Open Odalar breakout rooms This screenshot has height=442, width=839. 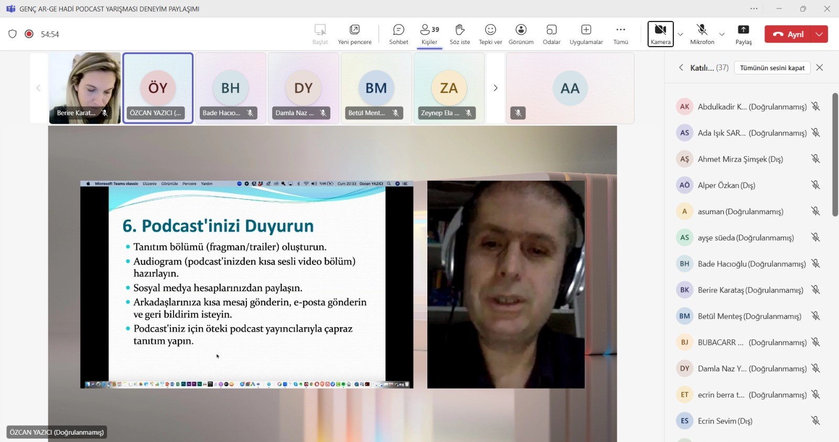(551, 34)
